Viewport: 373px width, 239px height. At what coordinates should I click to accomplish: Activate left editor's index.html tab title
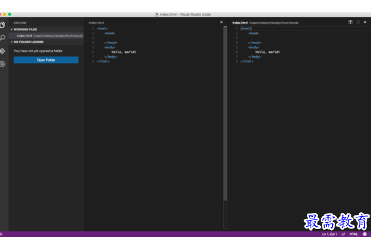(96, 23)
